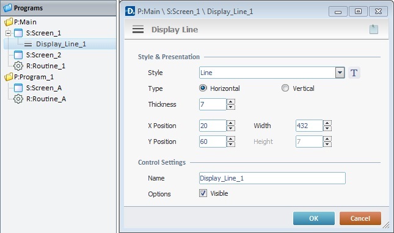Select S:Screen_1 label in tree
394x233 pixels.
[43, 33]
